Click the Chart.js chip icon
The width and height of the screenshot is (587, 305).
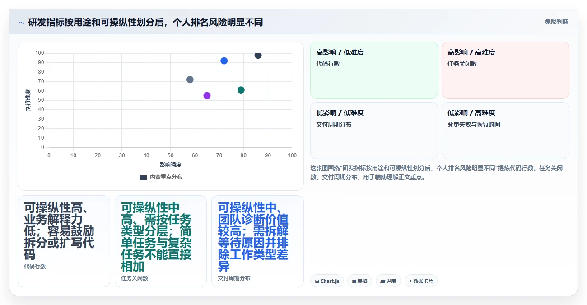point(317,282)
